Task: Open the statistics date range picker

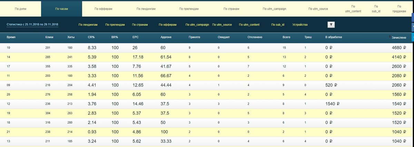Action: tap(32, 25)
